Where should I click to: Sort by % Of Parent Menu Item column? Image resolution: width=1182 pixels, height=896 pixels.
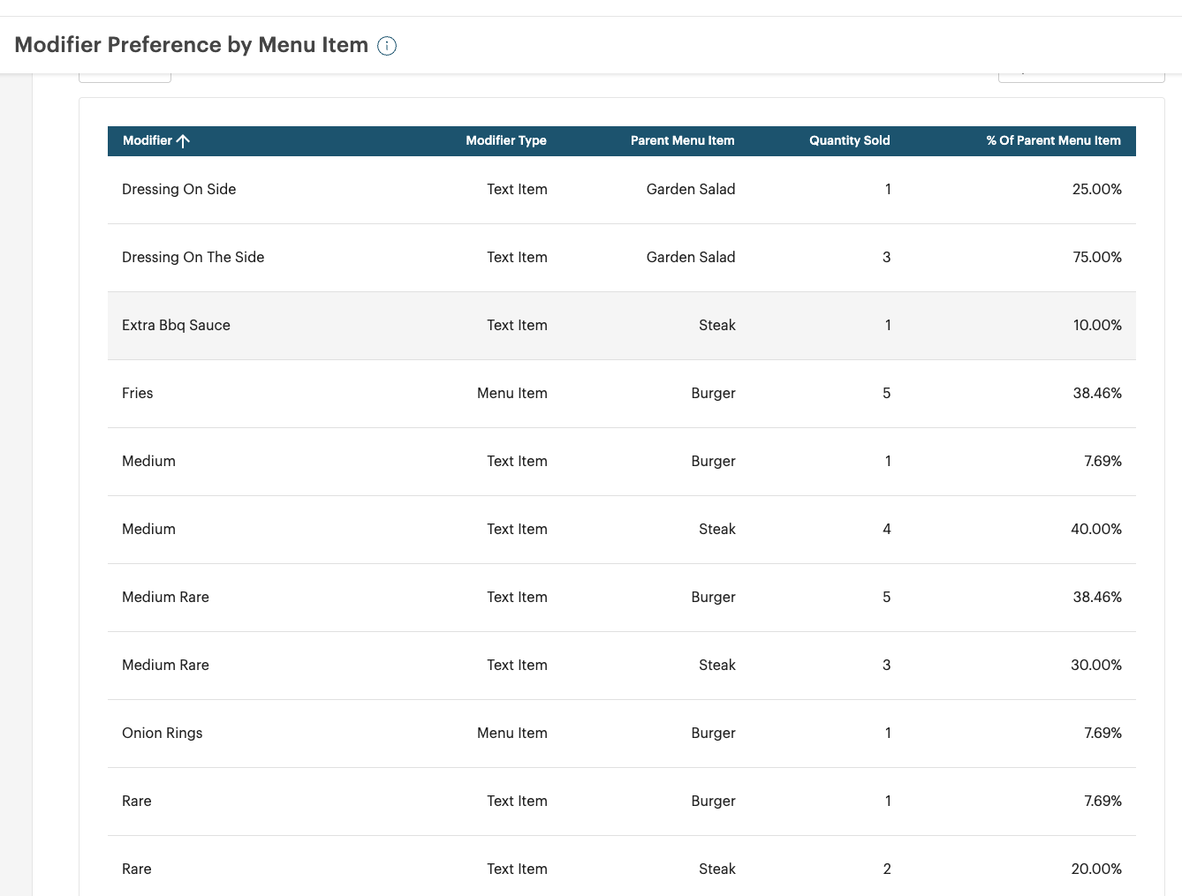[x=1053, y=141]
